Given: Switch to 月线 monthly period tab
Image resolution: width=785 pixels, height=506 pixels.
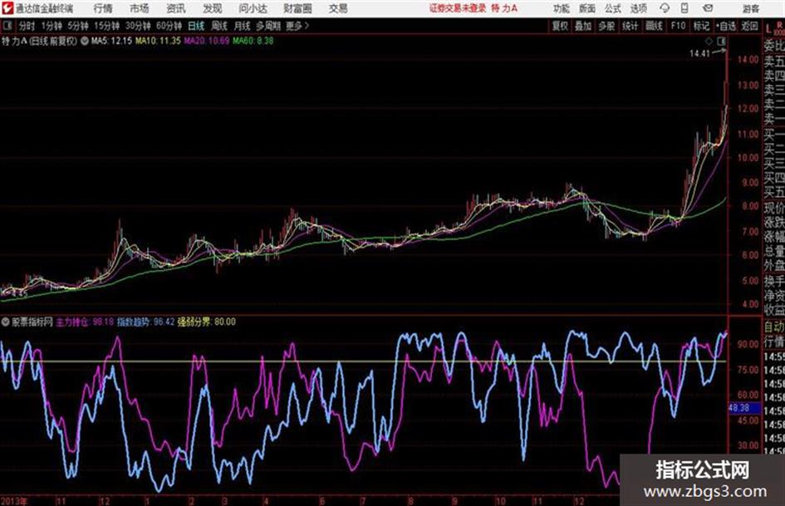Looking at the screenshot, I should (243, 26).
